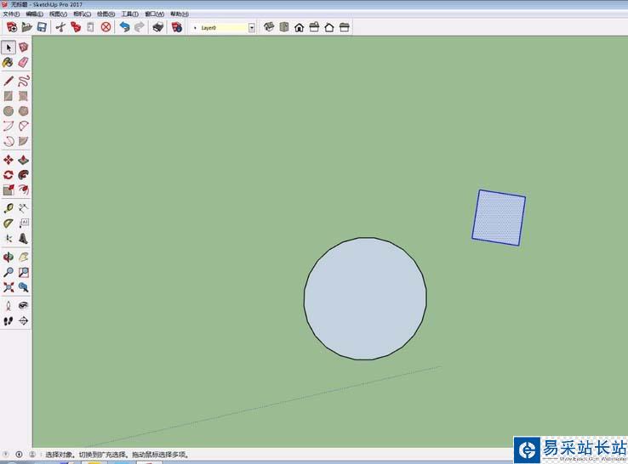
Task: Switch to Iso view
Action: (x=269, y=27)
